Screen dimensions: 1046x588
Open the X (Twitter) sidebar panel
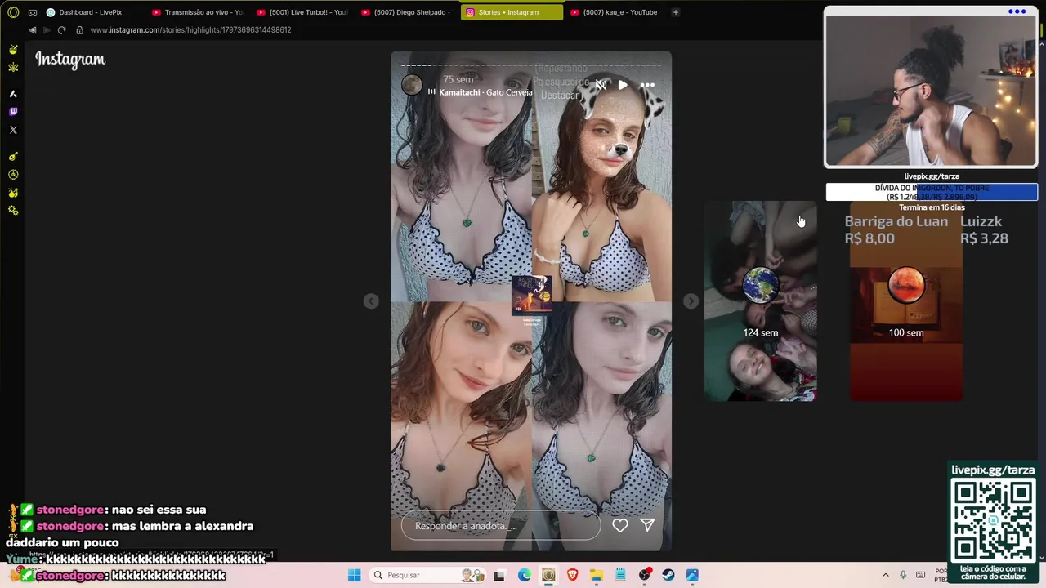point(13,130)
